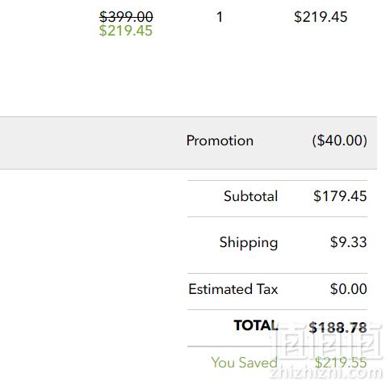Click the $219.45 item line total
This screenshot has width=390, height=386.
tap(321, 17)
